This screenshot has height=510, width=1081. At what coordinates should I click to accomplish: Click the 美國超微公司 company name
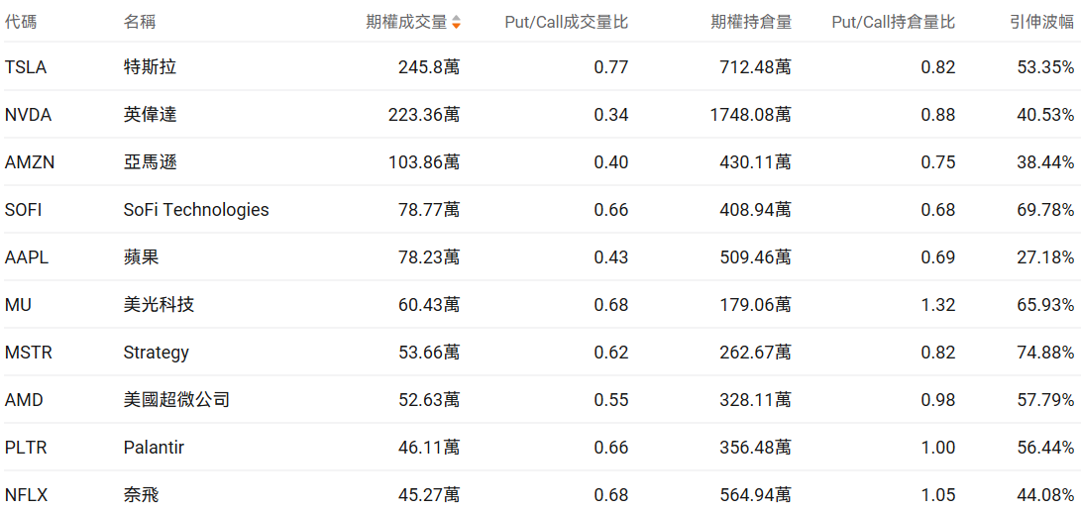click(176, 400)
